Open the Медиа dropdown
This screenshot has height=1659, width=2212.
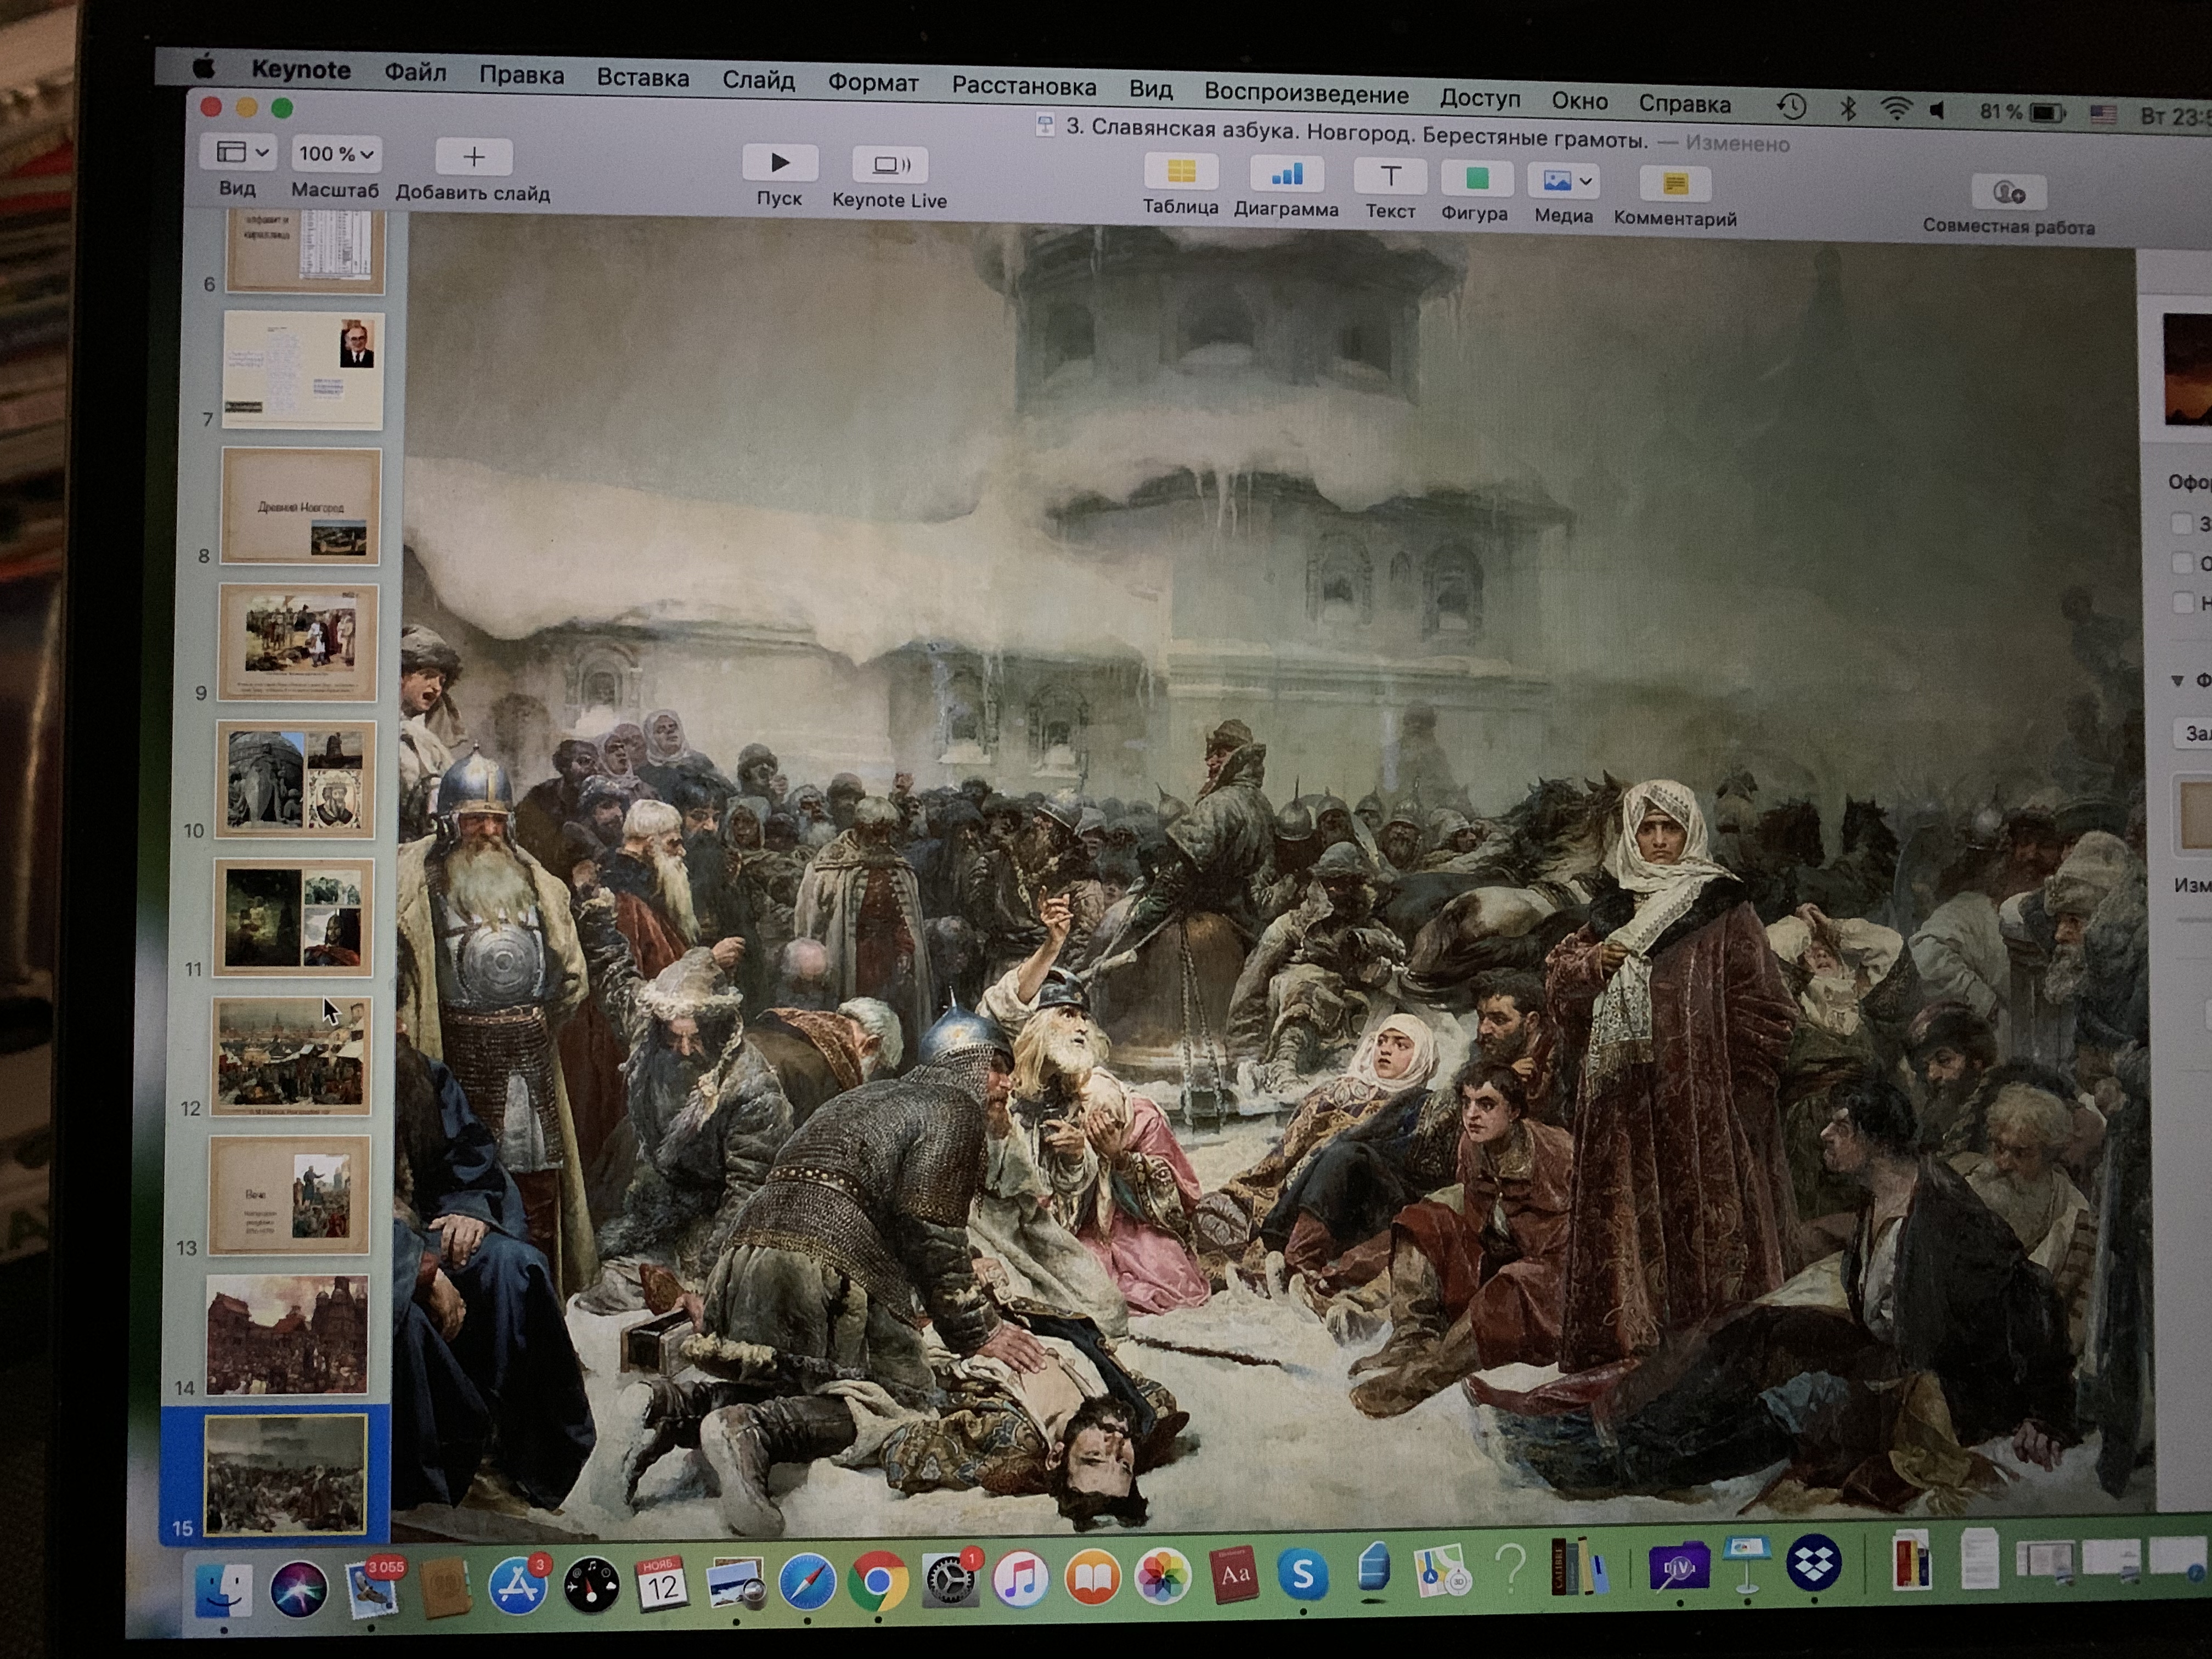point(1565,182)
